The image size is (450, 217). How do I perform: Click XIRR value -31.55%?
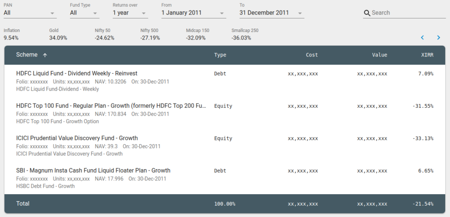pos(423,106)
